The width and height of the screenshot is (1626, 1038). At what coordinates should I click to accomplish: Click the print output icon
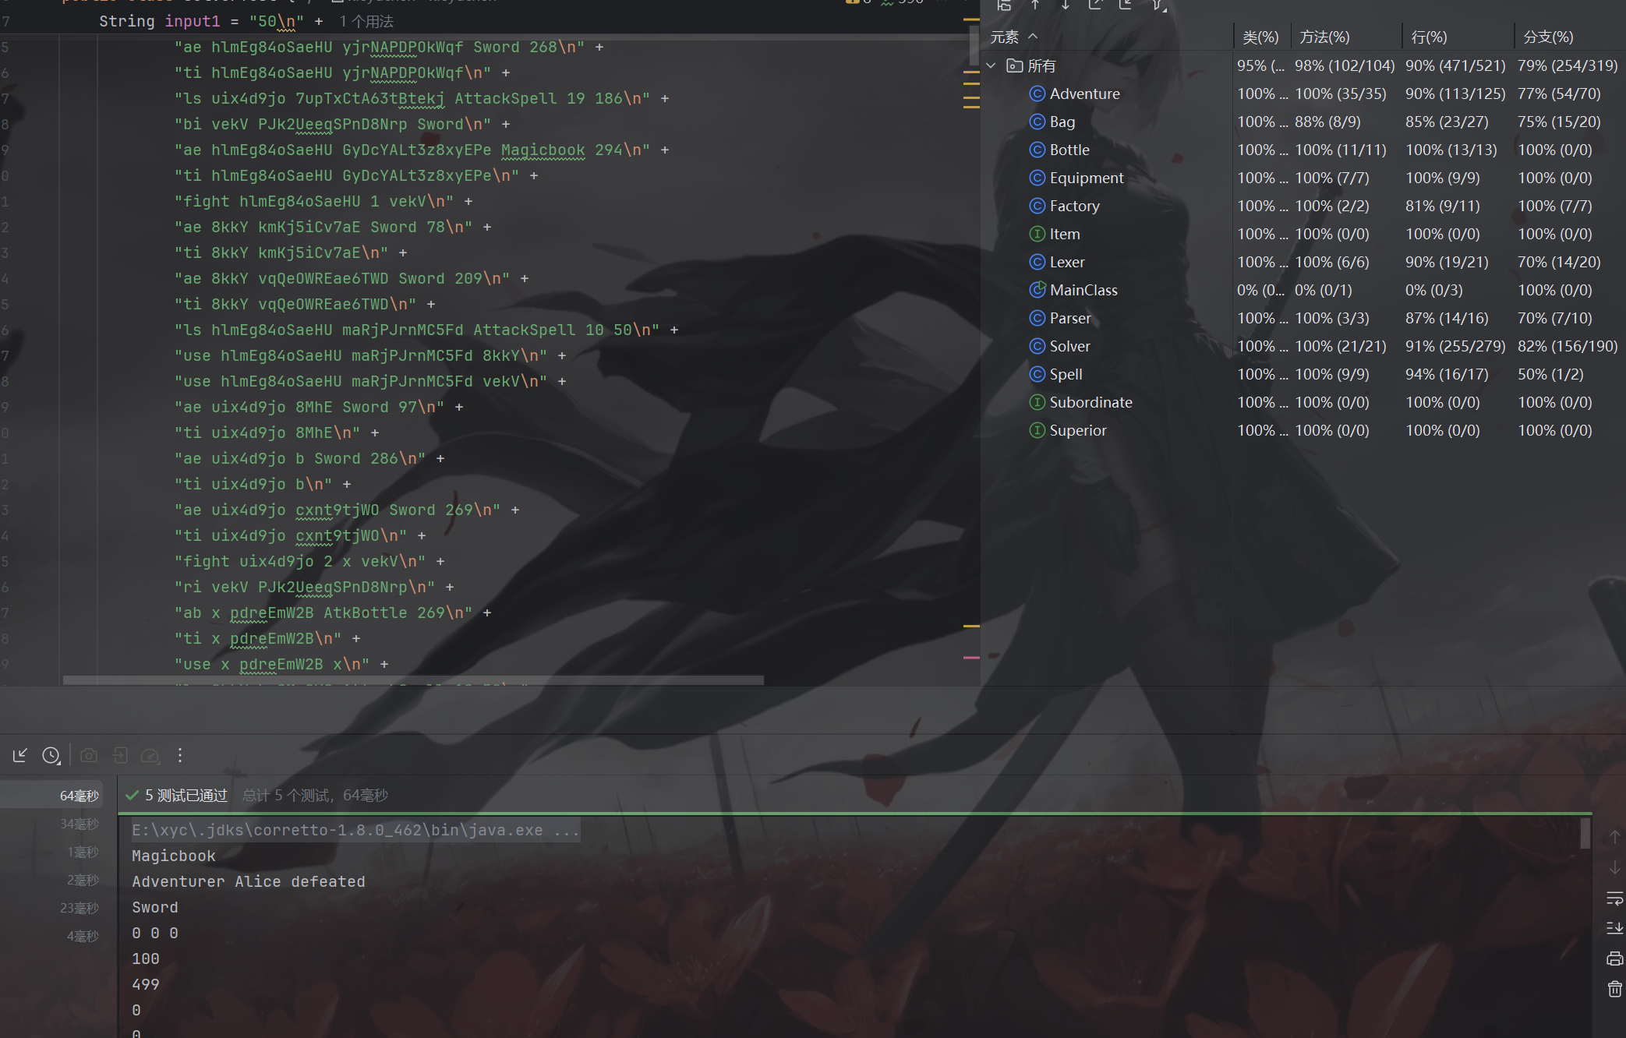1614,959
